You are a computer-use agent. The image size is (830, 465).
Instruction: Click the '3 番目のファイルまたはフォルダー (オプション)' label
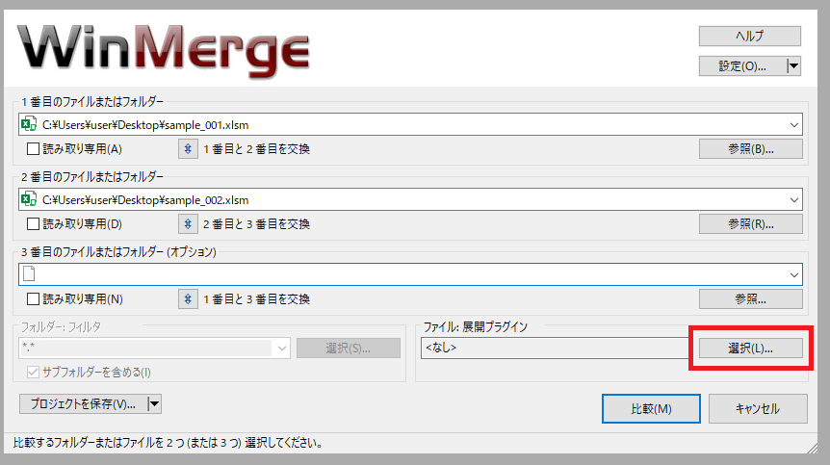pyautogui.click(x=118, y=252)
